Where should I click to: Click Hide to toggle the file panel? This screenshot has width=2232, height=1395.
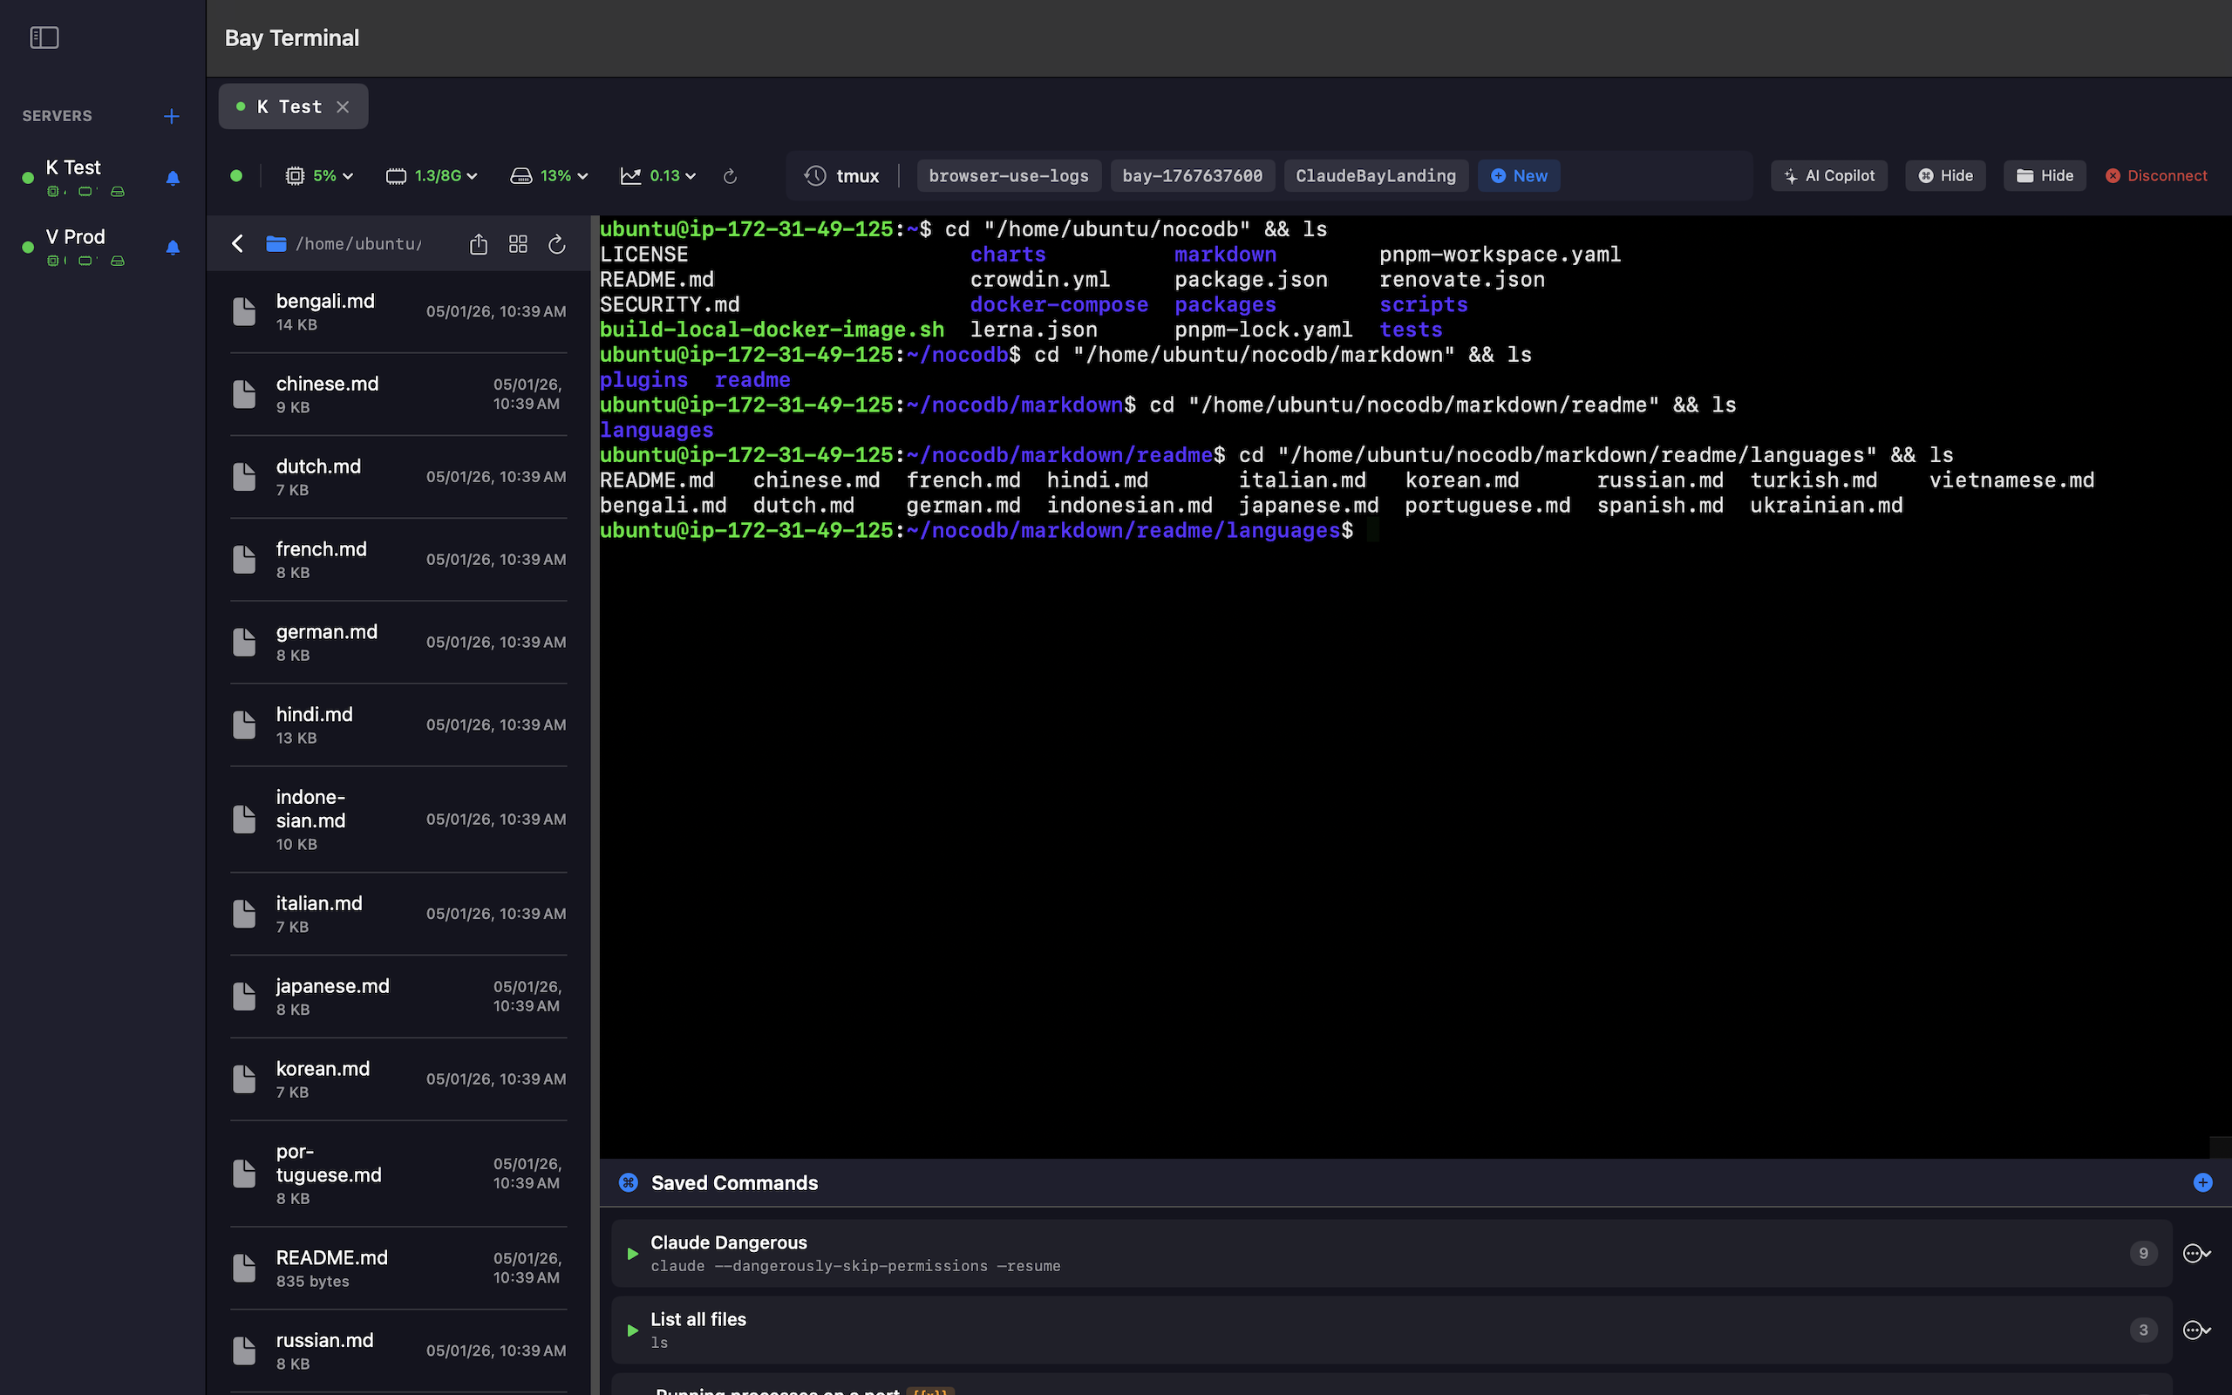point(2044,175)
